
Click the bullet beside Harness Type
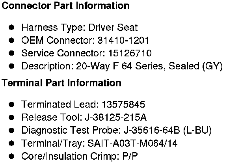11,27
